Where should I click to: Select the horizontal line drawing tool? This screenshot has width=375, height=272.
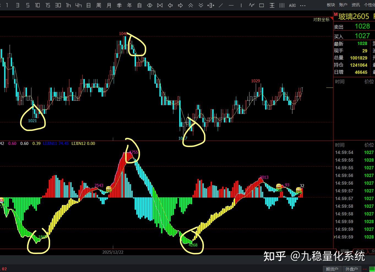coord(231,5)
